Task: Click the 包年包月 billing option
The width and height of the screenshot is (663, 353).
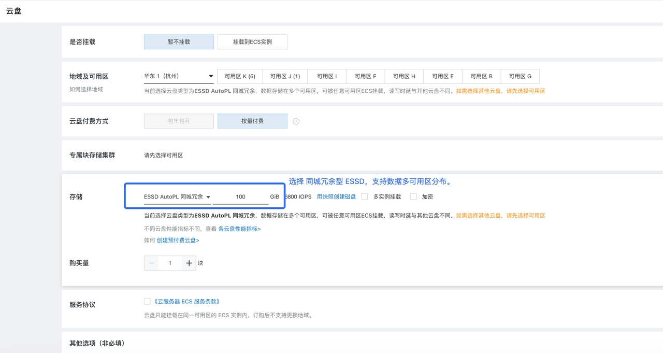Action: (179, 121)
